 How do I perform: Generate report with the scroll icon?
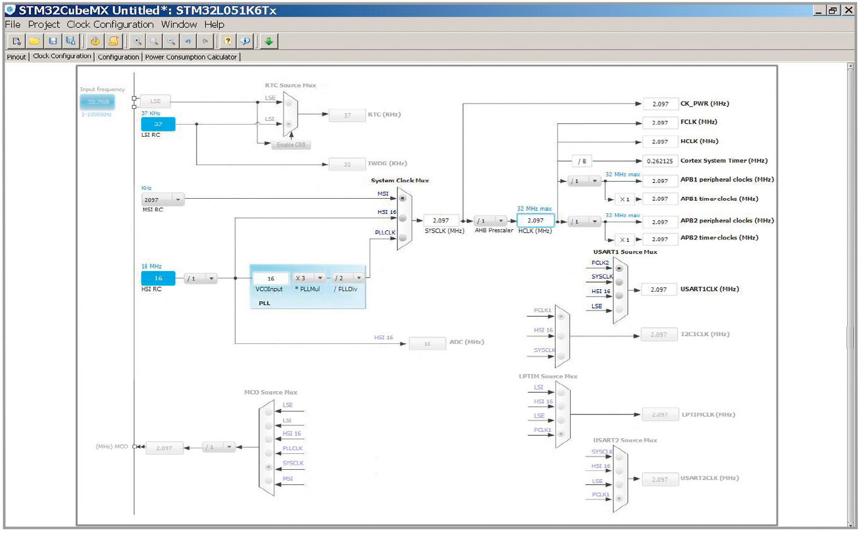[113, 41]
